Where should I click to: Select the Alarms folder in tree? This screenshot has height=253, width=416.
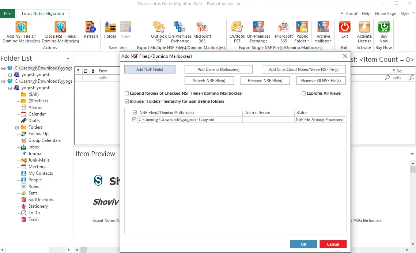pyautogui.click(x=35, y=107)
